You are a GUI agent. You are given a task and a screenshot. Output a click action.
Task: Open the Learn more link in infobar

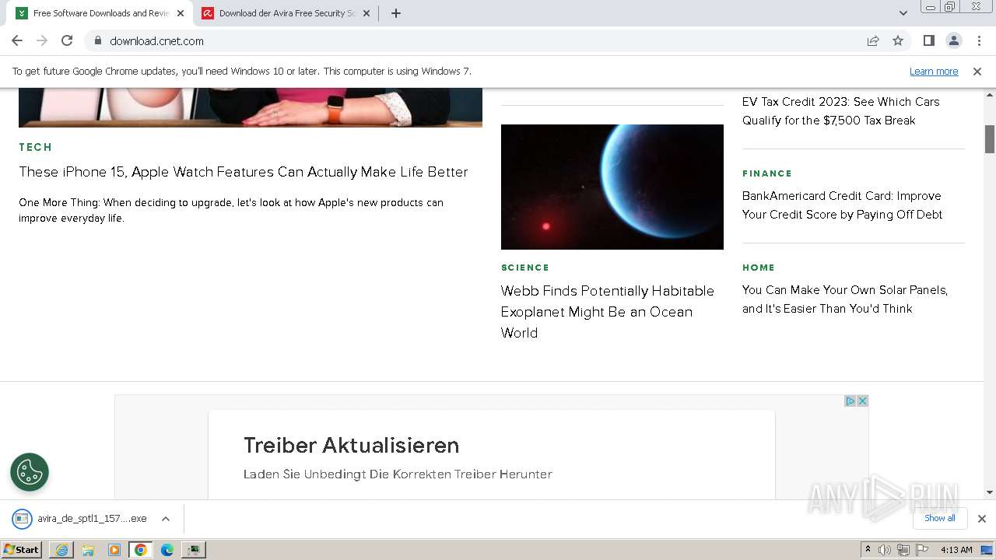click(x=934, y=71)
